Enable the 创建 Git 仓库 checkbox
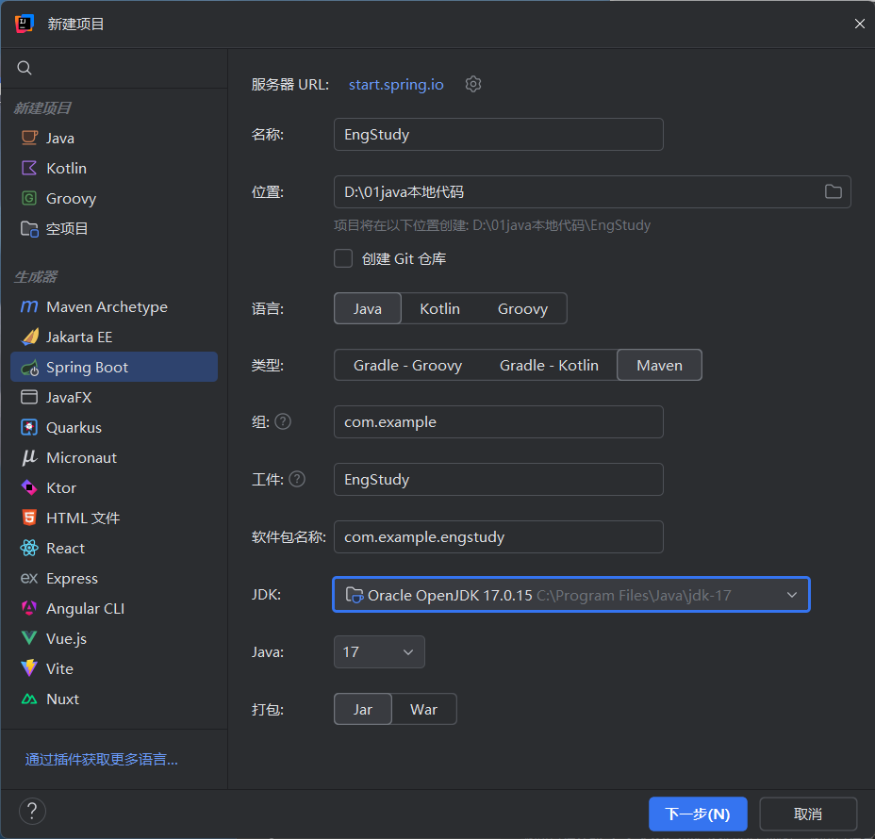This screenshot has width=875, height=839. point(343,259)
